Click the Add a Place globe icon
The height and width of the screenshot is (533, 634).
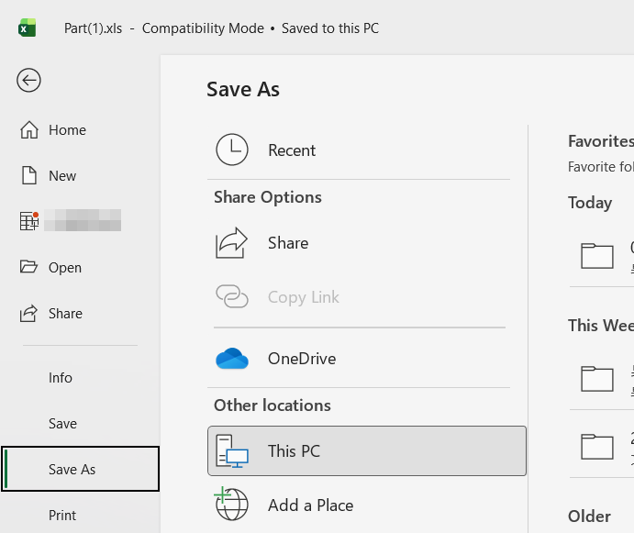click(x=232, y=505)
